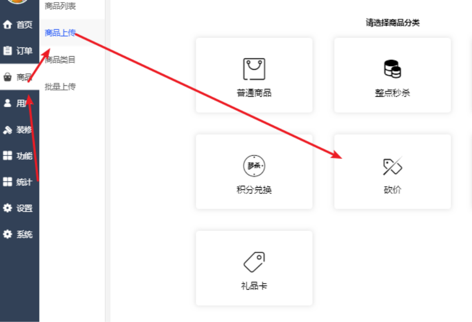472x322 pixels.
Task: Open the 统计 grid icon
Action: [7, 182]
